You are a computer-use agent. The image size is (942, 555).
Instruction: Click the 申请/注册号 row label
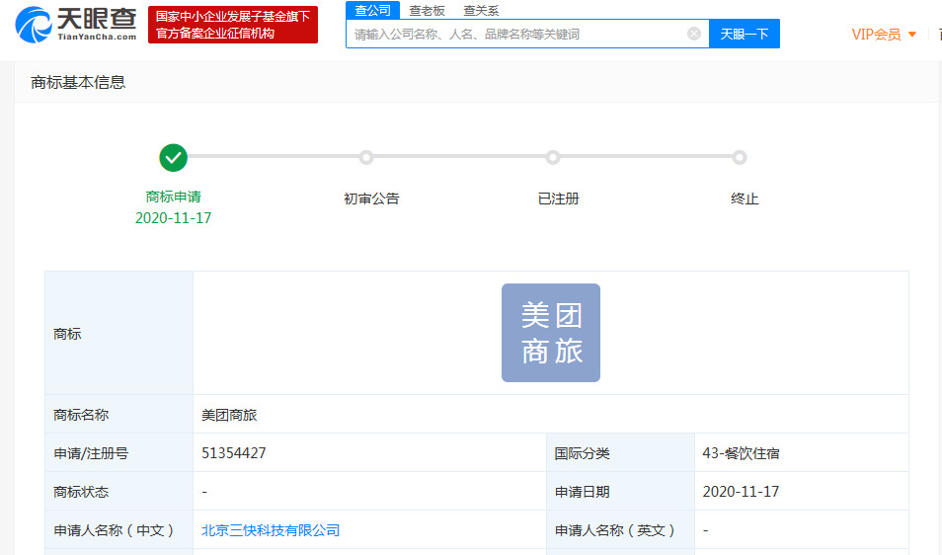[x=91, y=453]
